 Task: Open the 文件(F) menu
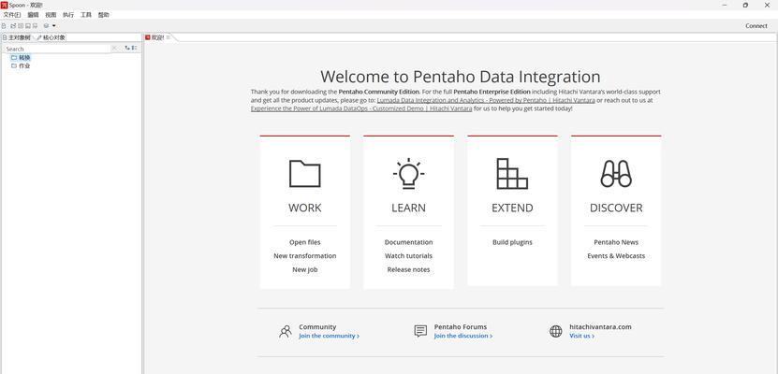coord(12,15)
